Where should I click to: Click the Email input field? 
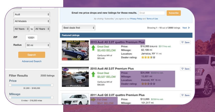pos(152,13)
